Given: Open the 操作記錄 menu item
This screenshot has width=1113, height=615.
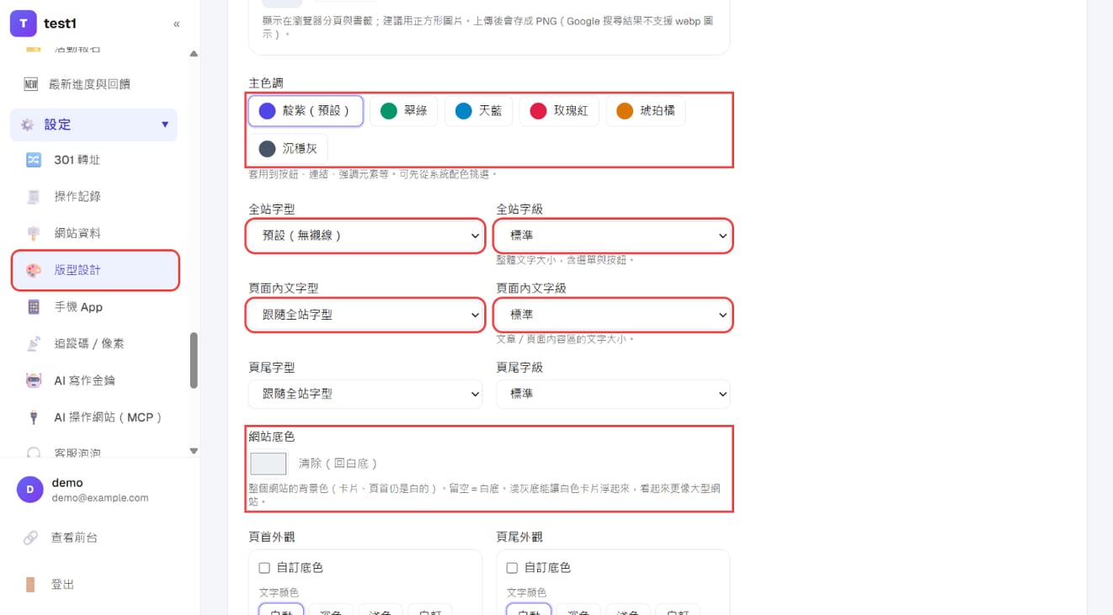Looking at the screenshot, I should 94,196.
